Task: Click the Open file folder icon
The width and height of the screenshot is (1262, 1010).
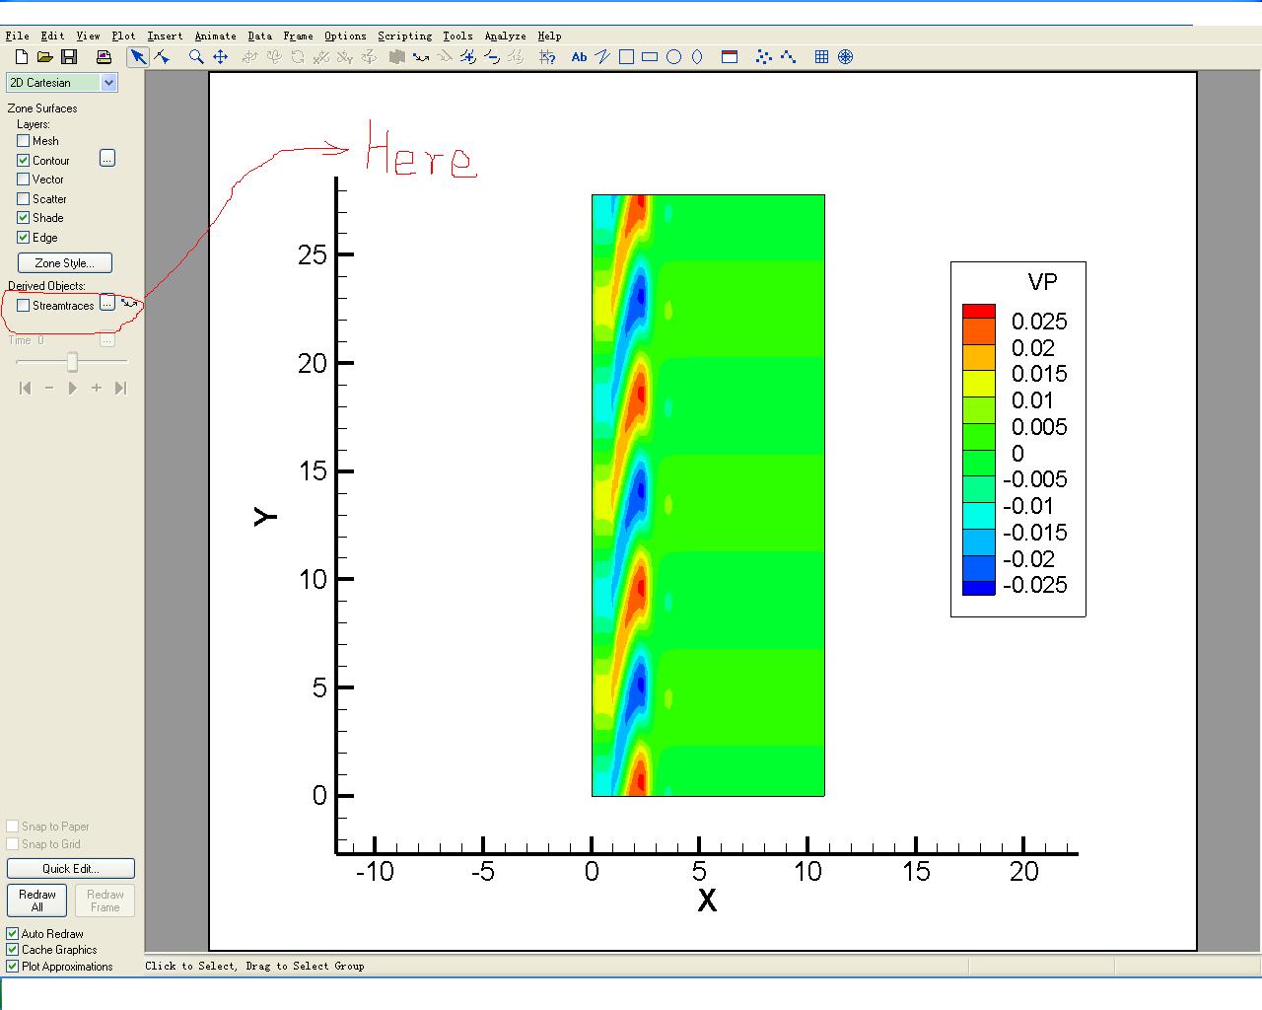Action: click(44, 56)
